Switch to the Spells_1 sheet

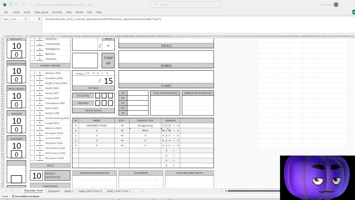69,191
